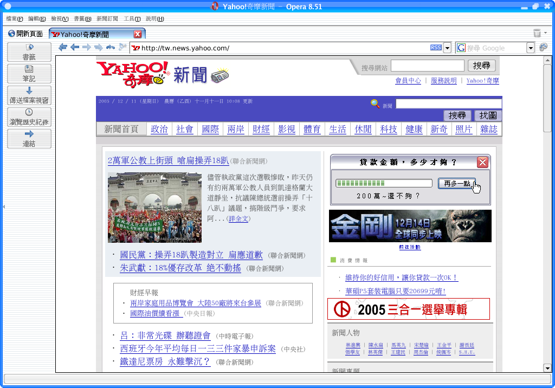Select the 新聞首頁 news category tab

click(x=121, y=129)
